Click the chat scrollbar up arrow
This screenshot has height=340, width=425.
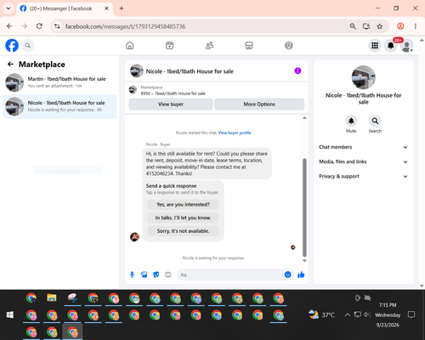pos(304,118)
